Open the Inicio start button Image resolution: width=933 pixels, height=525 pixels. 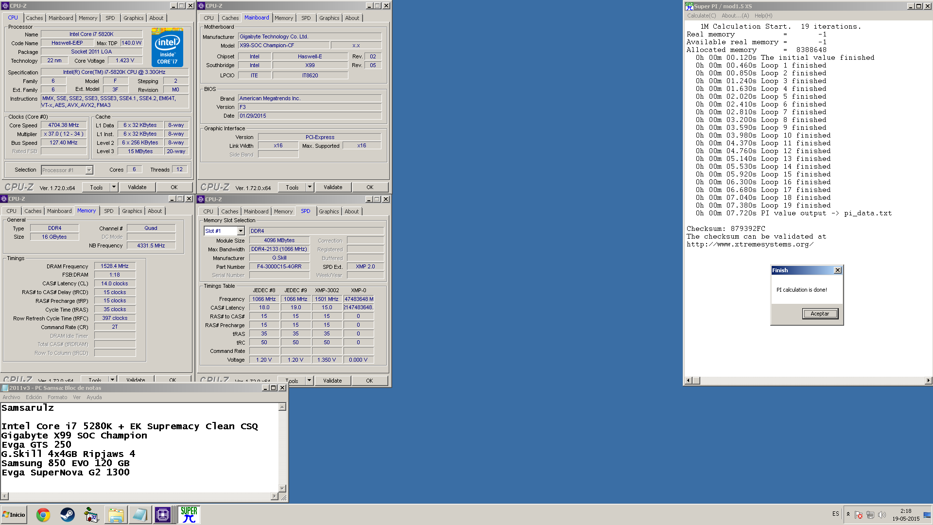[14, 515]
